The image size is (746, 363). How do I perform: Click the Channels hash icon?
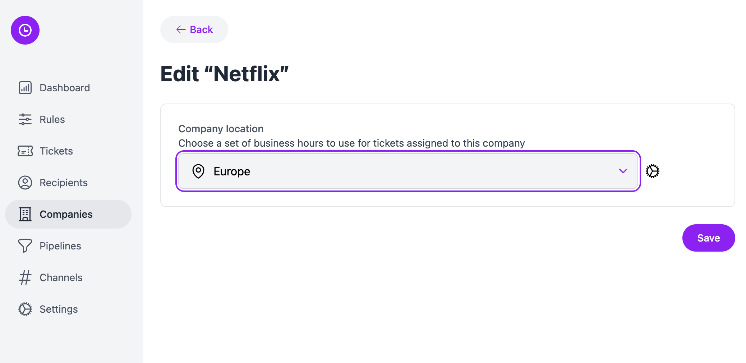click(25, 277)
